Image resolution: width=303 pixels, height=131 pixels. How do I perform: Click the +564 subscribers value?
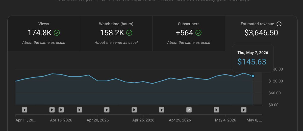185,33
